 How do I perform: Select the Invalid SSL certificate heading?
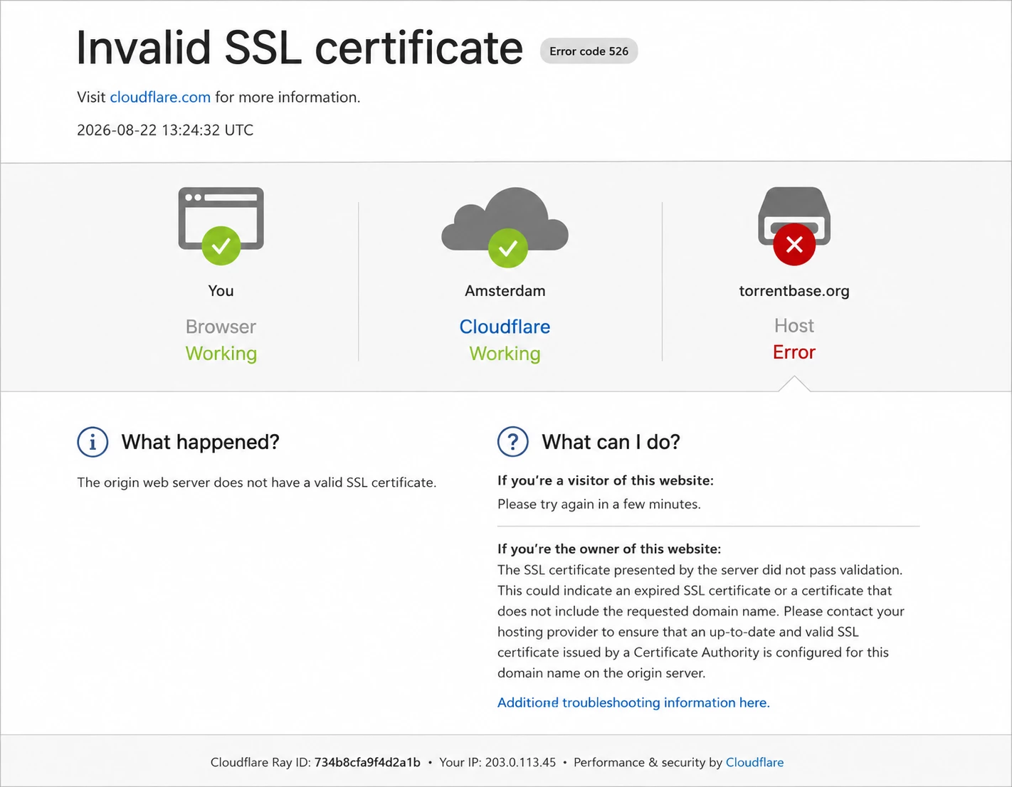coord(300,48)
